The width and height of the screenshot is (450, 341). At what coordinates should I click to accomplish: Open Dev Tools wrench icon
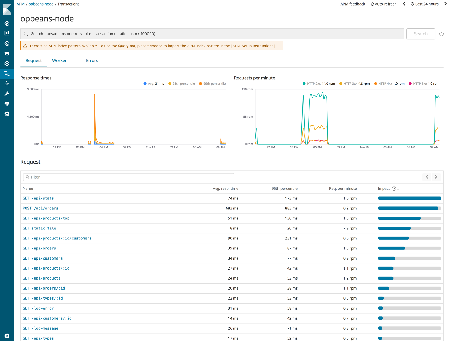pos(7,94)
